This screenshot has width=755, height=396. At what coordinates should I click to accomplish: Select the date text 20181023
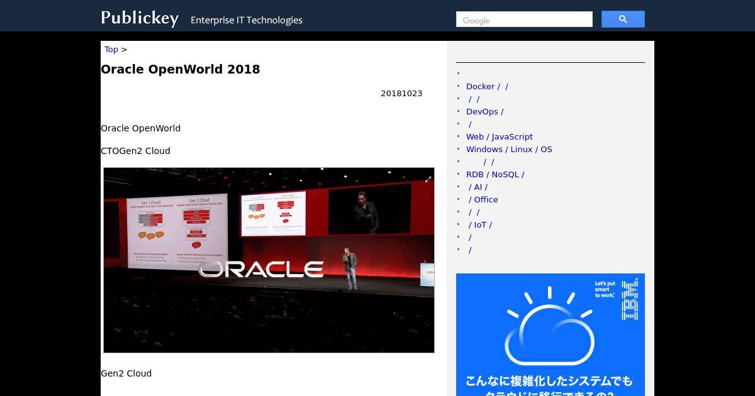pyautogui.click(x=401, y=94)
